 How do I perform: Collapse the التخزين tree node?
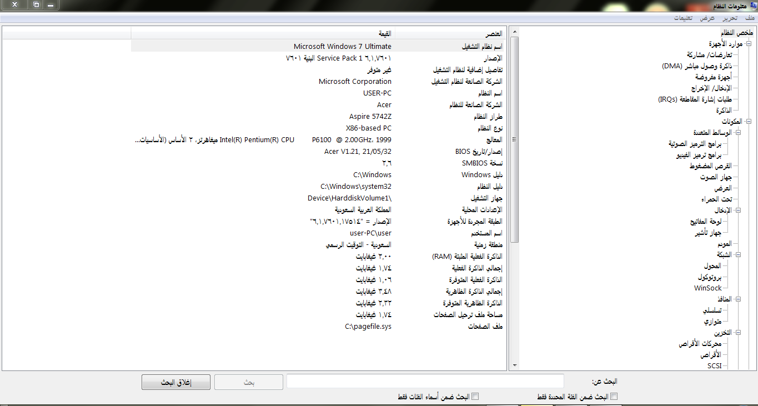pyautogui.click(x=737, y=332)
